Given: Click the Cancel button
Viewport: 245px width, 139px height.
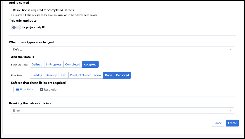Looking at the screenshot, I should click(218, 123).
